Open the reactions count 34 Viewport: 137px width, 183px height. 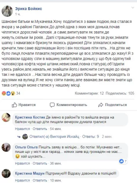[x=18, y=93]
